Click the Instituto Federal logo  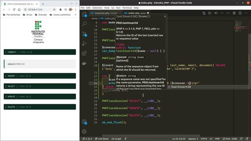point(38,32)
